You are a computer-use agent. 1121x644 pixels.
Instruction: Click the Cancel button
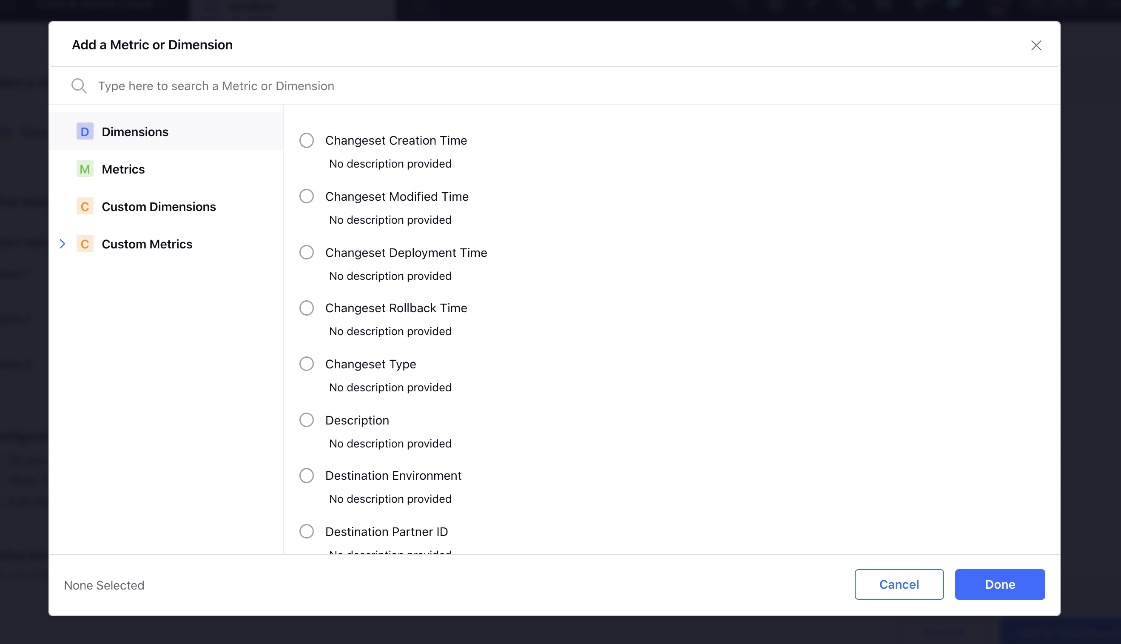899,584
